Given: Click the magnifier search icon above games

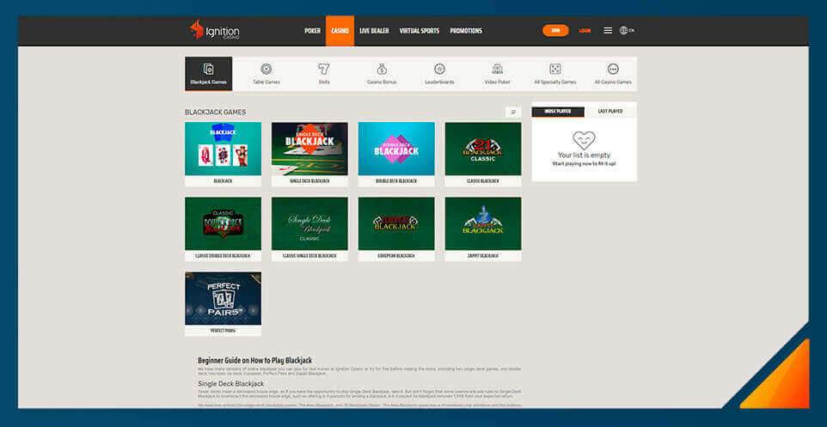Looking at the screenshot, I should click(513, 113).
